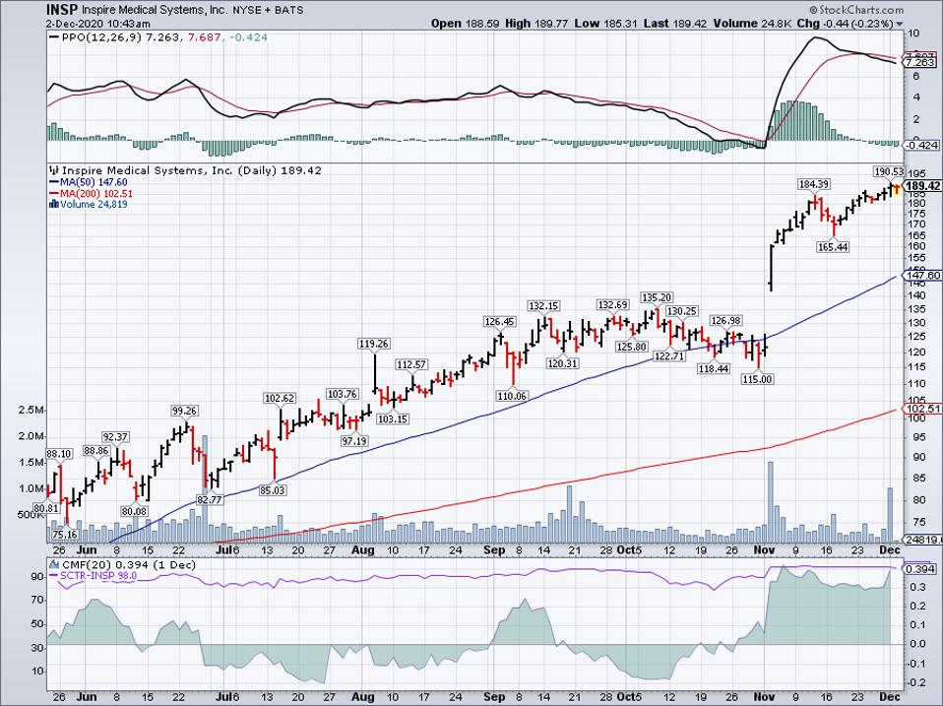The width and height of the screenshot is (943, 706).
Task: Click the -0.424 PPO histogram tag on right axis
Action: (x=920, y=145)
